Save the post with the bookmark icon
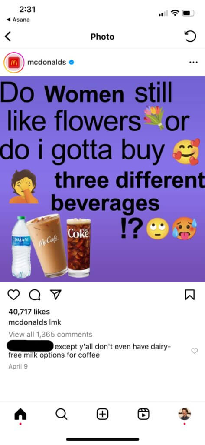Viewport: 205px width, 445px height. tap(190, 295)
